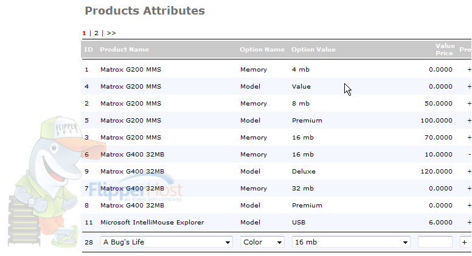Click the 100.0000 value price

click(x=436, y=120)
